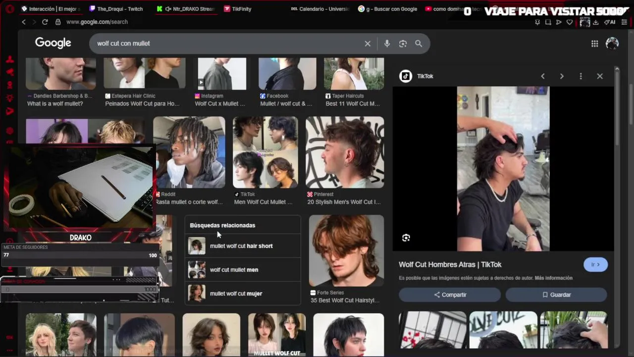The height and width of the screenshot is (357, 634).
Task: Switch to Buscar con Google tab
Action: tap(387, 9)
